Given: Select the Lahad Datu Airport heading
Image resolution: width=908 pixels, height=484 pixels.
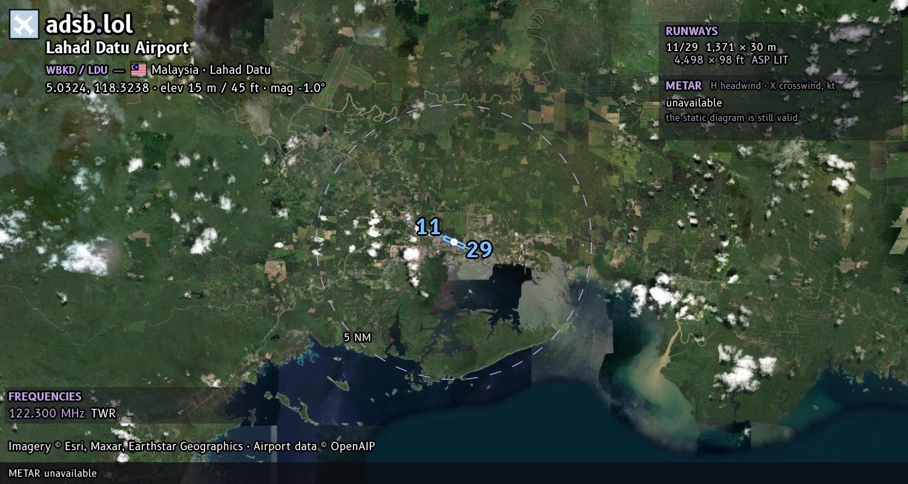Looking at the screenshot, I should click(x=117, y=48).
